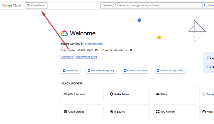Click Create a storage bucket
The image size is (214, 124).
click(170, 71)
